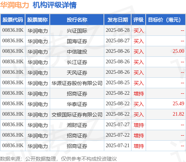Image resolution: width=186 pixels, height=162 pixels.
Task: Click the 机构评级详情 title text
Action: [54, 5]
